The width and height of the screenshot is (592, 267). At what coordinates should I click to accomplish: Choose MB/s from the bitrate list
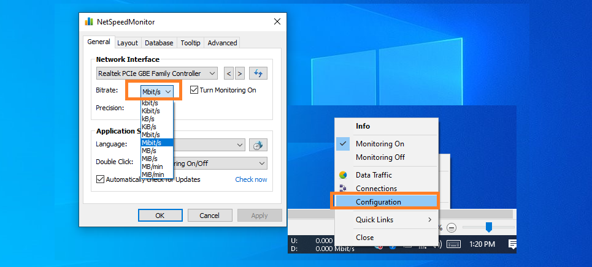(156, 151)
